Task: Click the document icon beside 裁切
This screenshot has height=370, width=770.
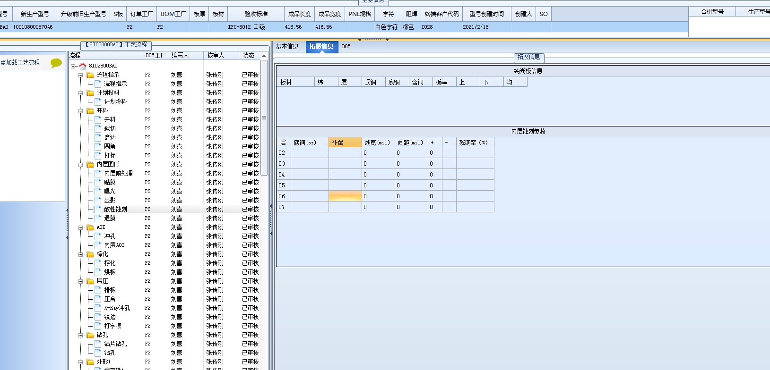Action: click(x=98, y=129)
